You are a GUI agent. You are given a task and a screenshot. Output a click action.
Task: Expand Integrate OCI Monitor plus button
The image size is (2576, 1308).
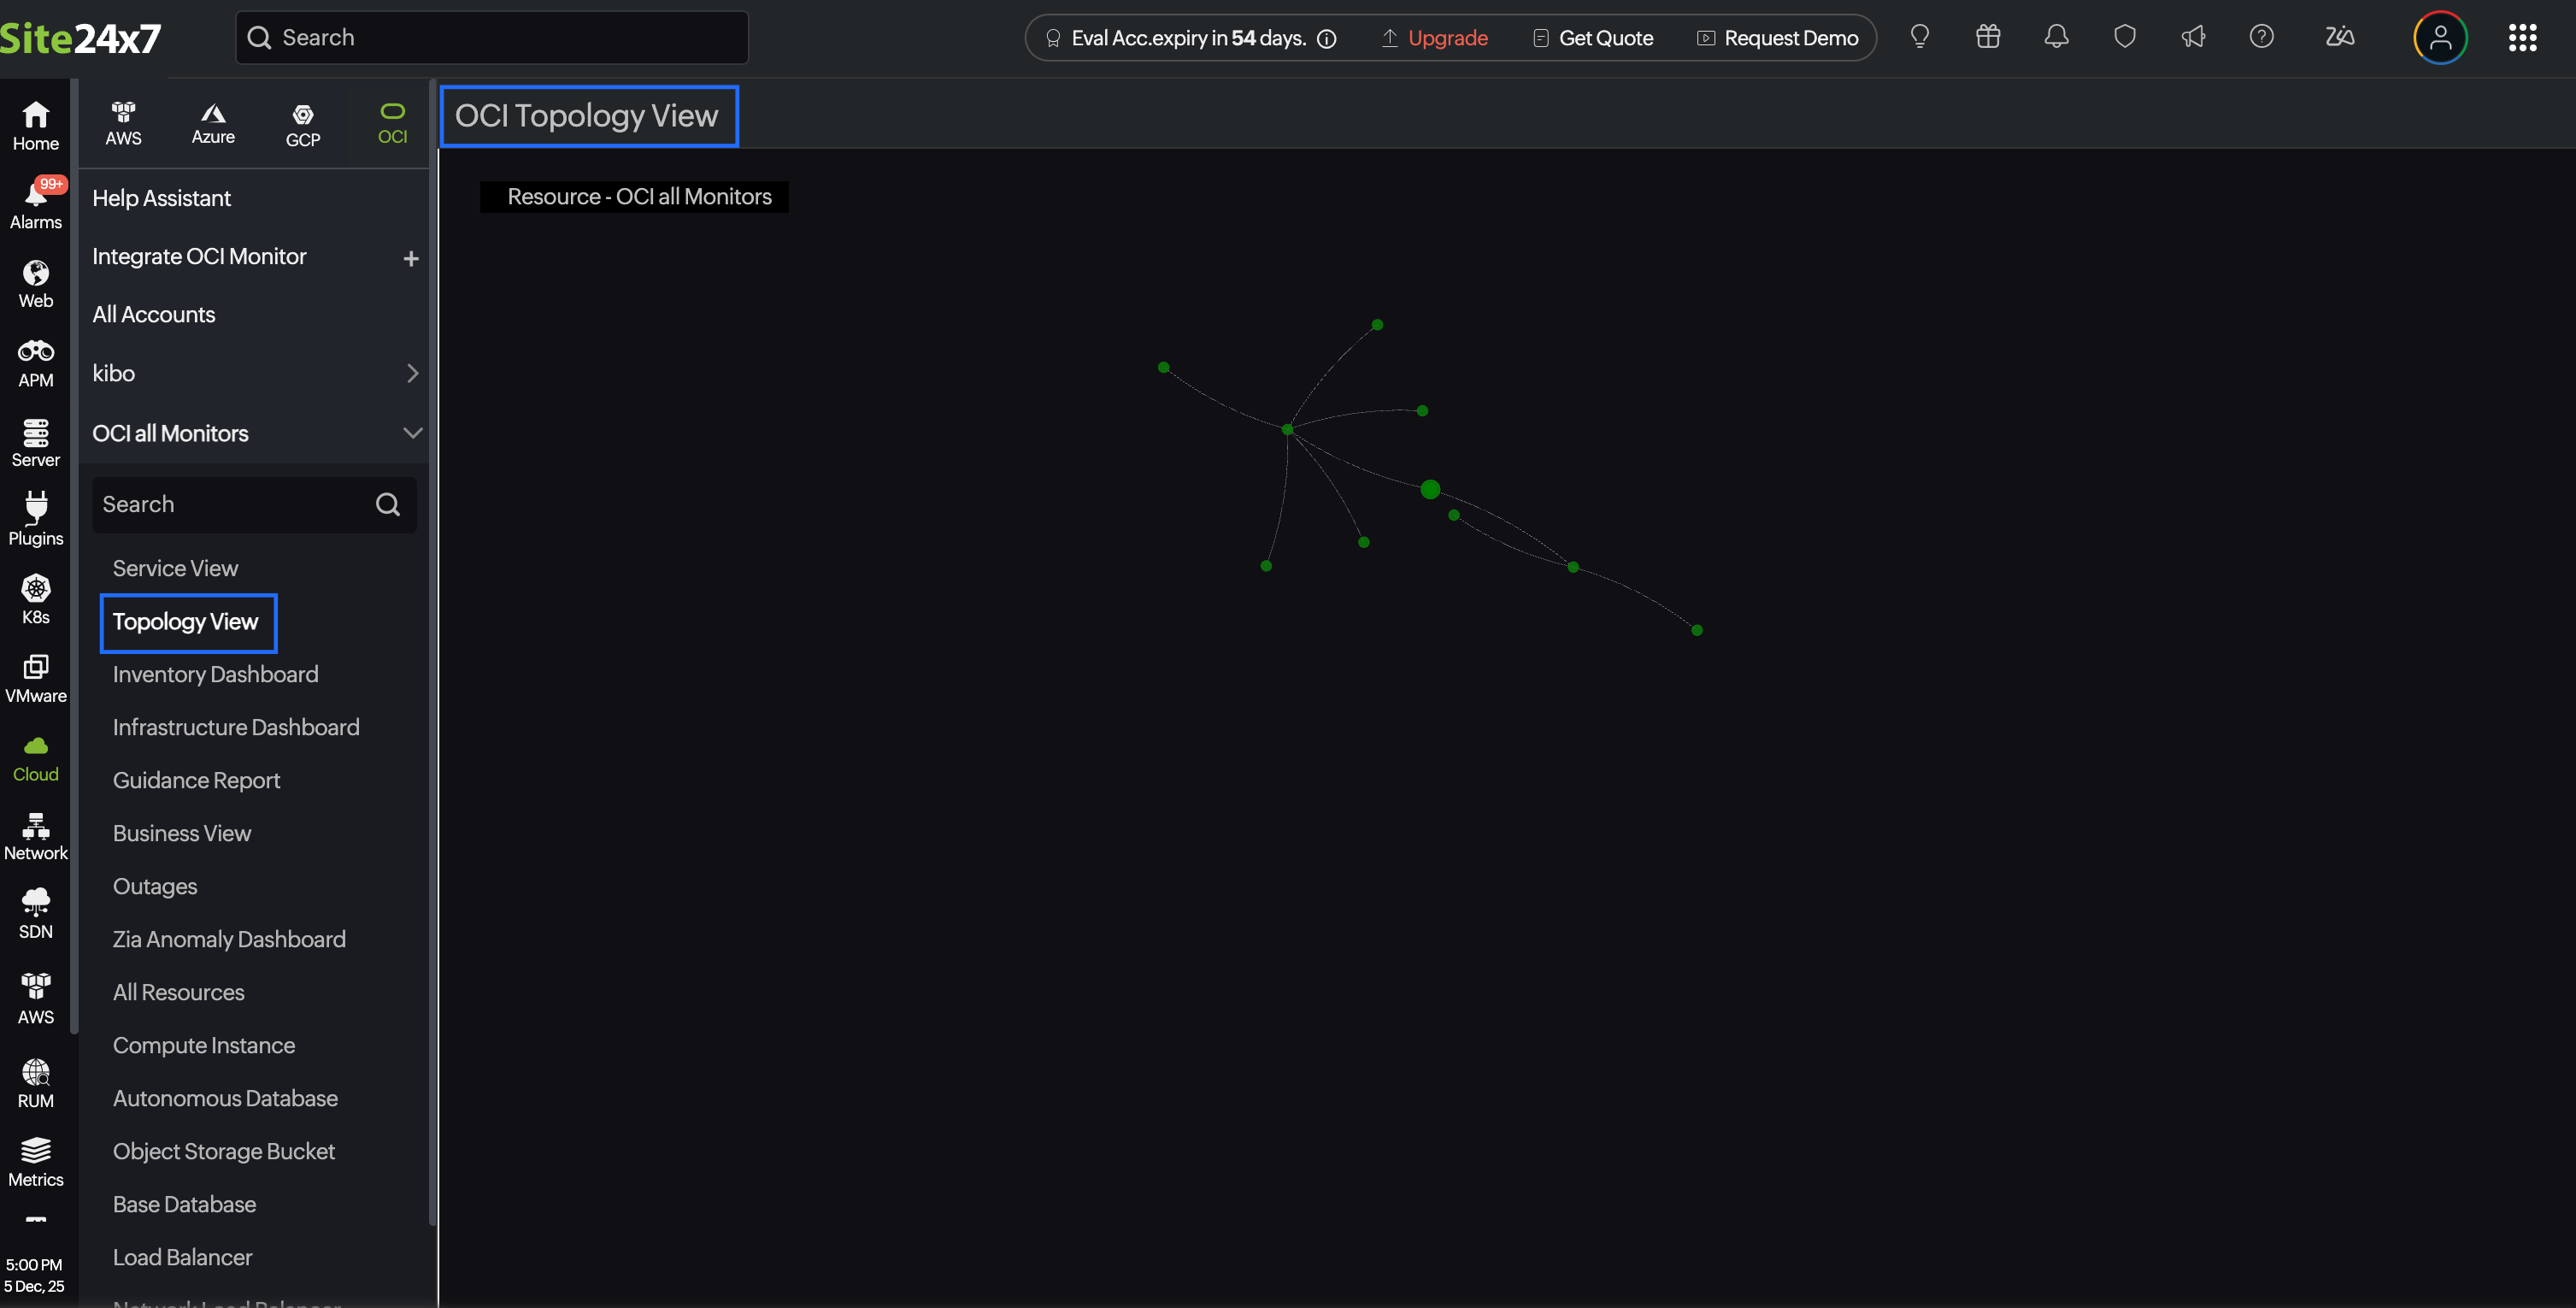point(410,258)
